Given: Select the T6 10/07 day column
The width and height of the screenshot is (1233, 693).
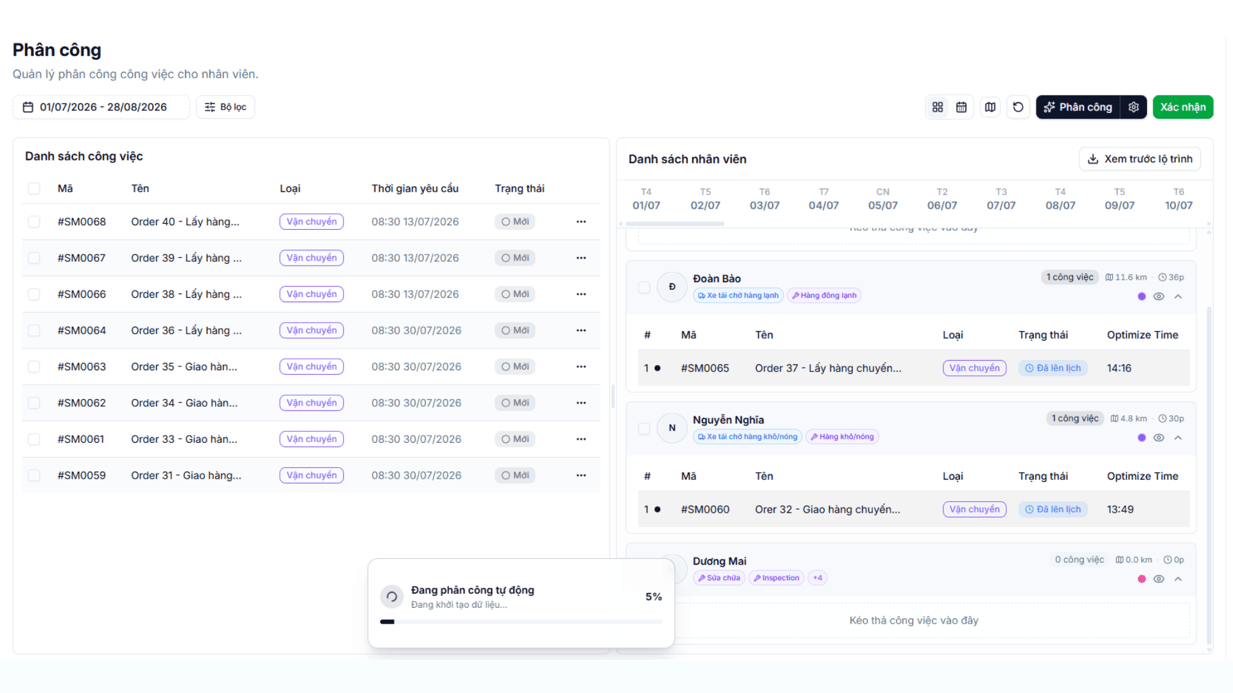Looking at the screenshot, I should tap(1179, 200).
